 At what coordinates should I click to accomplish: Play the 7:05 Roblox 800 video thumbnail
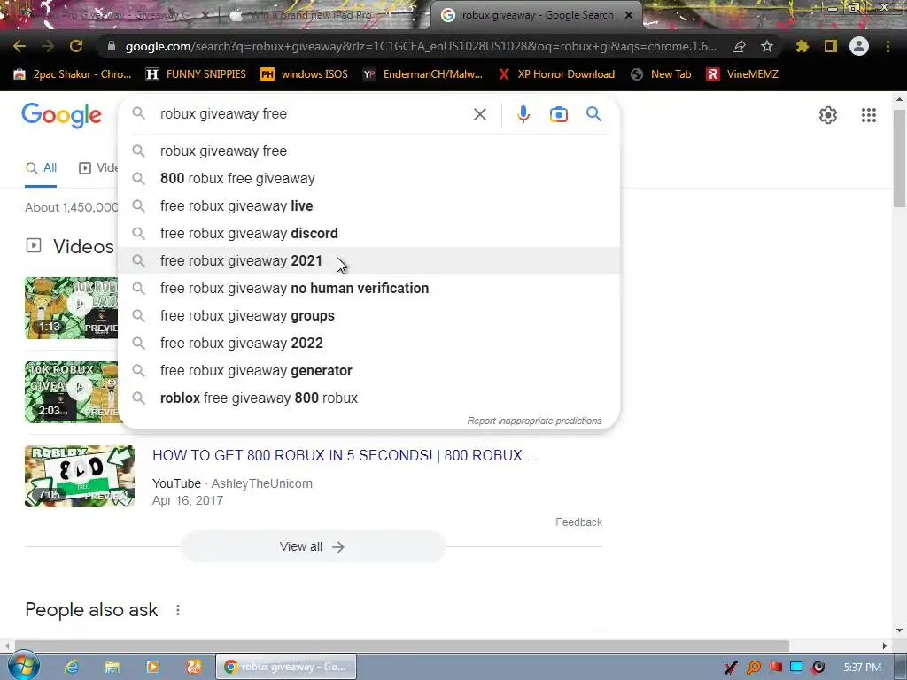point(79,476)
